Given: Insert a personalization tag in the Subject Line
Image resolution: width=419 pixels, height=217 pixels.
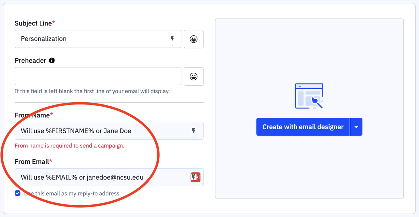Looking at the screenshot, I should pos(172,39).
